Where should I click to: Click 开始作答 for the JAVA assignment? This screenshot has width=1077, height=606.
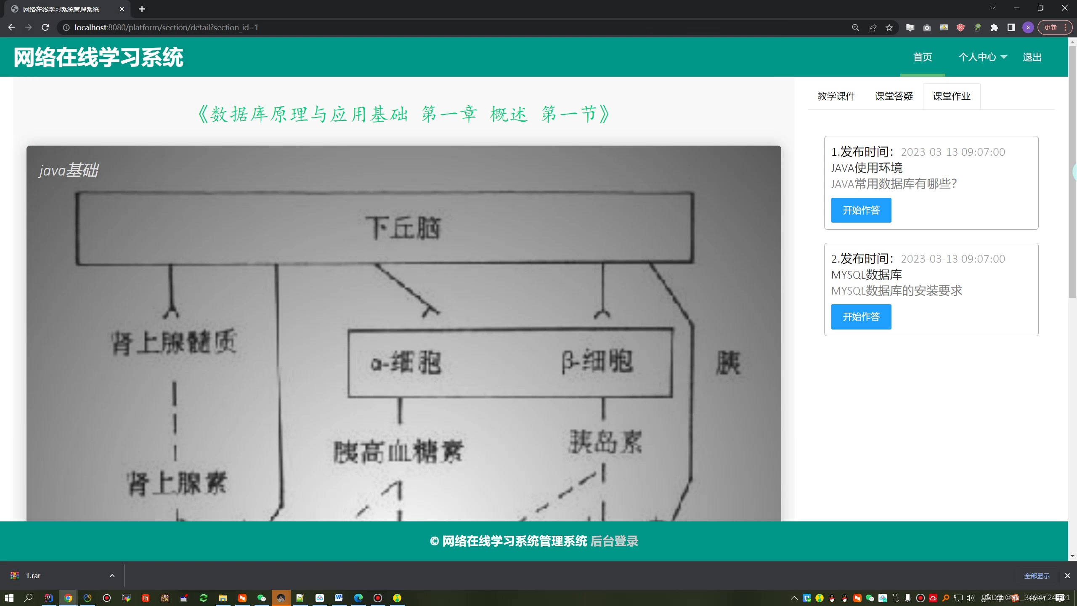pos(861,210)
